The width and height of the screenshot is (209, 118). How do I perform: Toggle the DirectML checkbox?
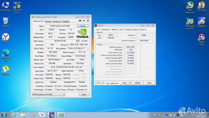pos(79,86)
